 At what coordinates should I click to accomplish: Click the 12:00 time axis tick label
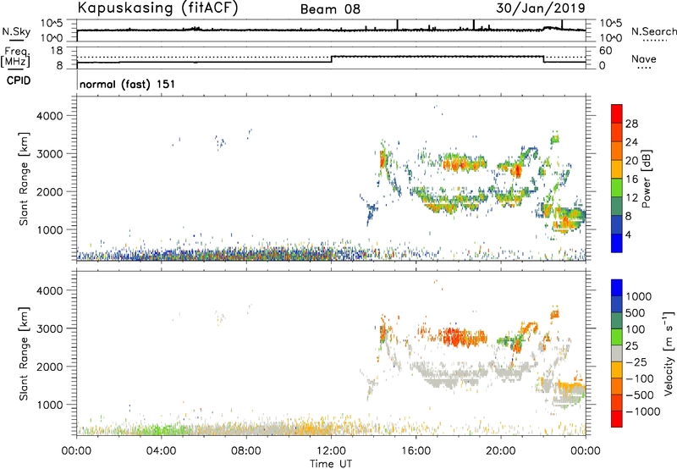click(331, 451)
